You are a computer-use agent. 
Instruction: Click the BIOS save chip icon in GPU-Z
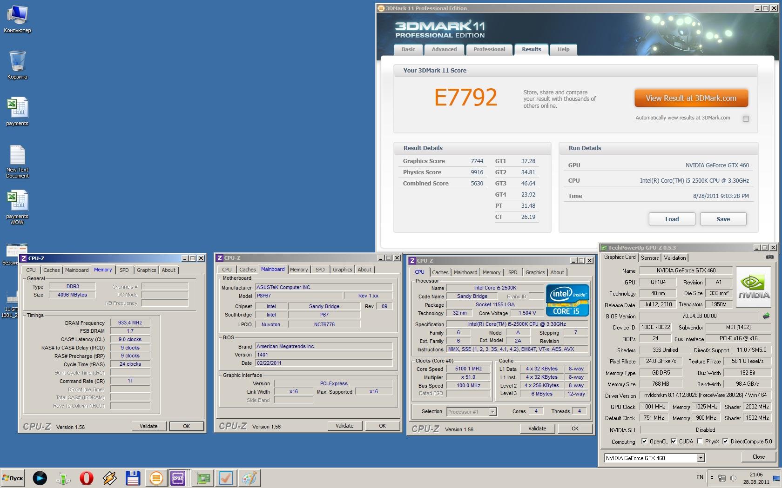pyautogui.click(x=766, y=316)
